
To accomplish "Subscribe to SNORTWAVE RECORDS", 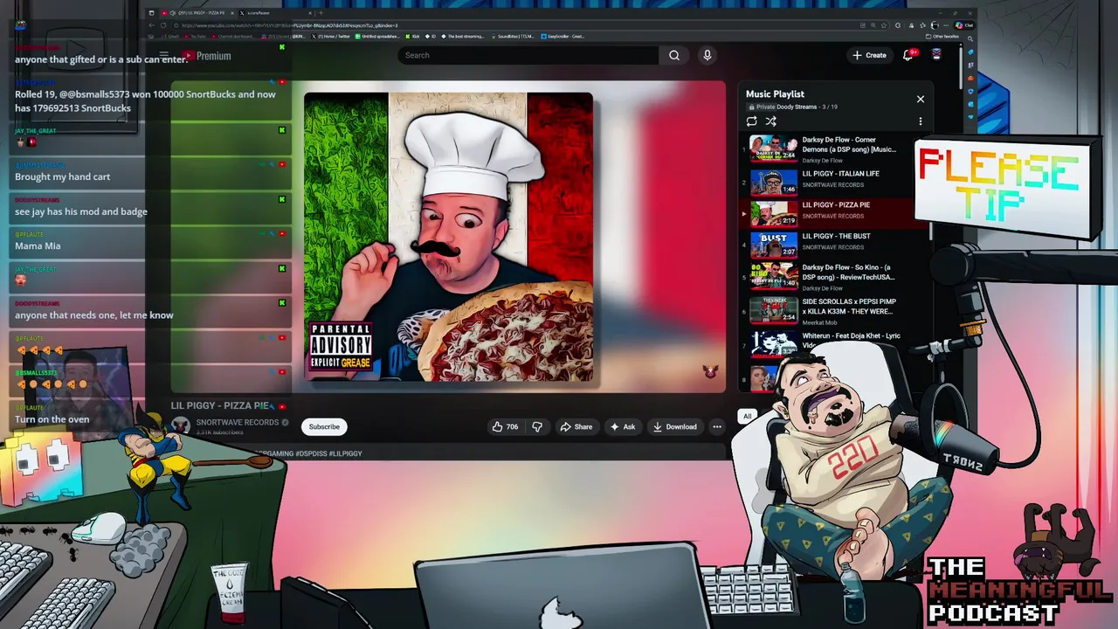I will coord(324,426).
